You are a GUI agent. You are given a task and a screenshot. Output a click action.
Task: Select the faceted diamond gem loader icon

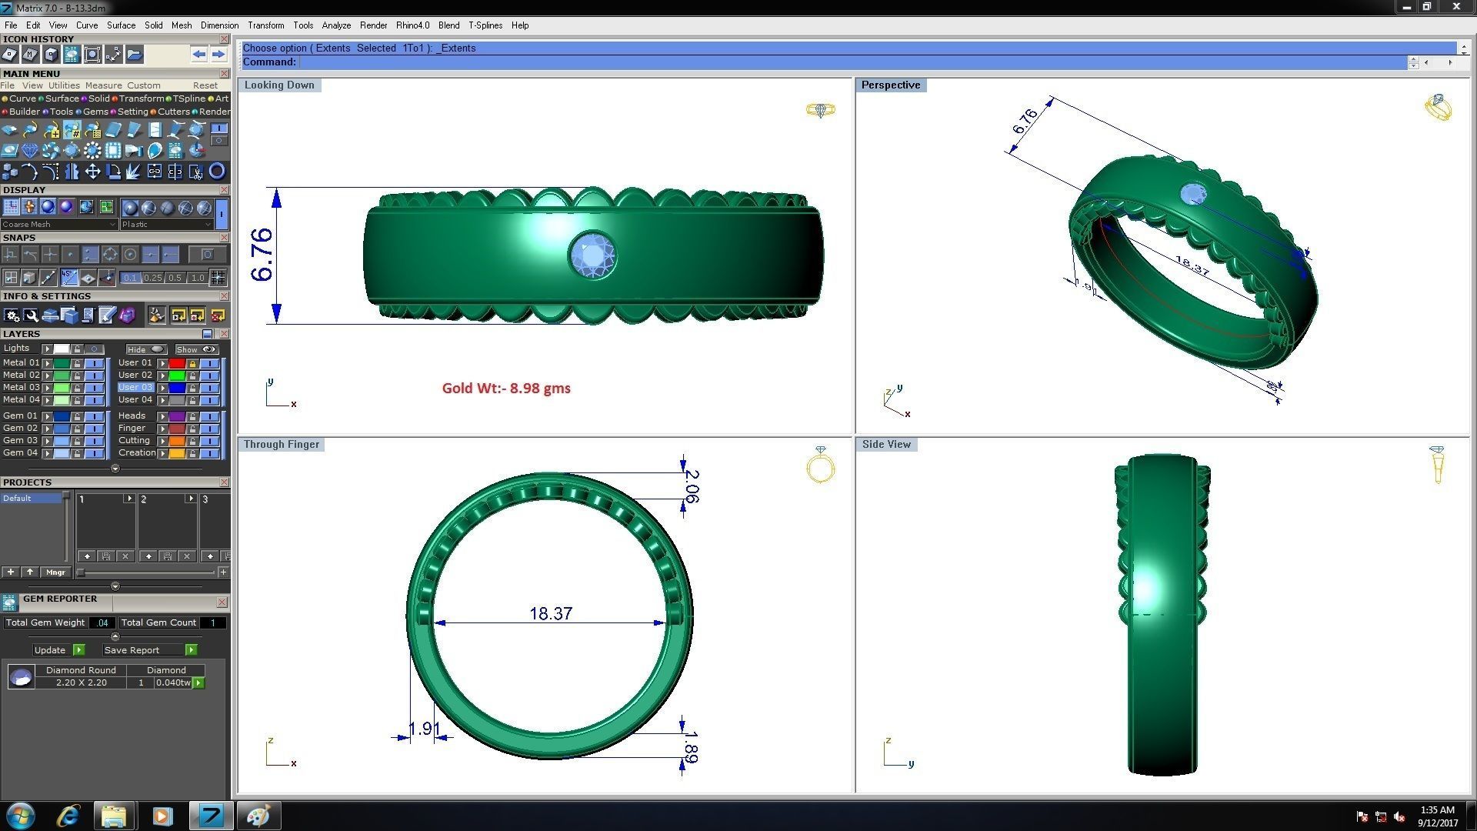(x=30, y=151)
